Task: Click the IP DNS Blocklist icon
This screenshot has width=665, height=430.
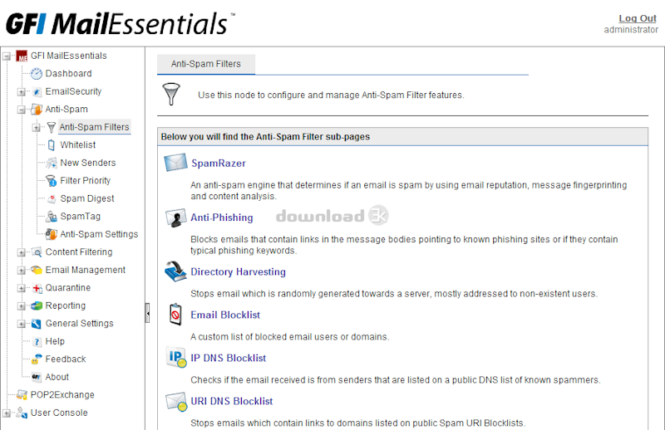Action: [176, 358]
